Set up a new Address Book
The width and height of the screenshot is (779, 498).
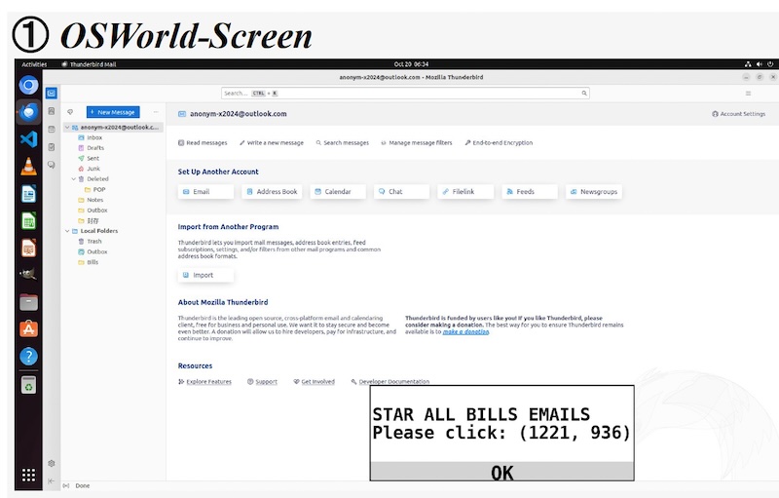coord(273,191)
